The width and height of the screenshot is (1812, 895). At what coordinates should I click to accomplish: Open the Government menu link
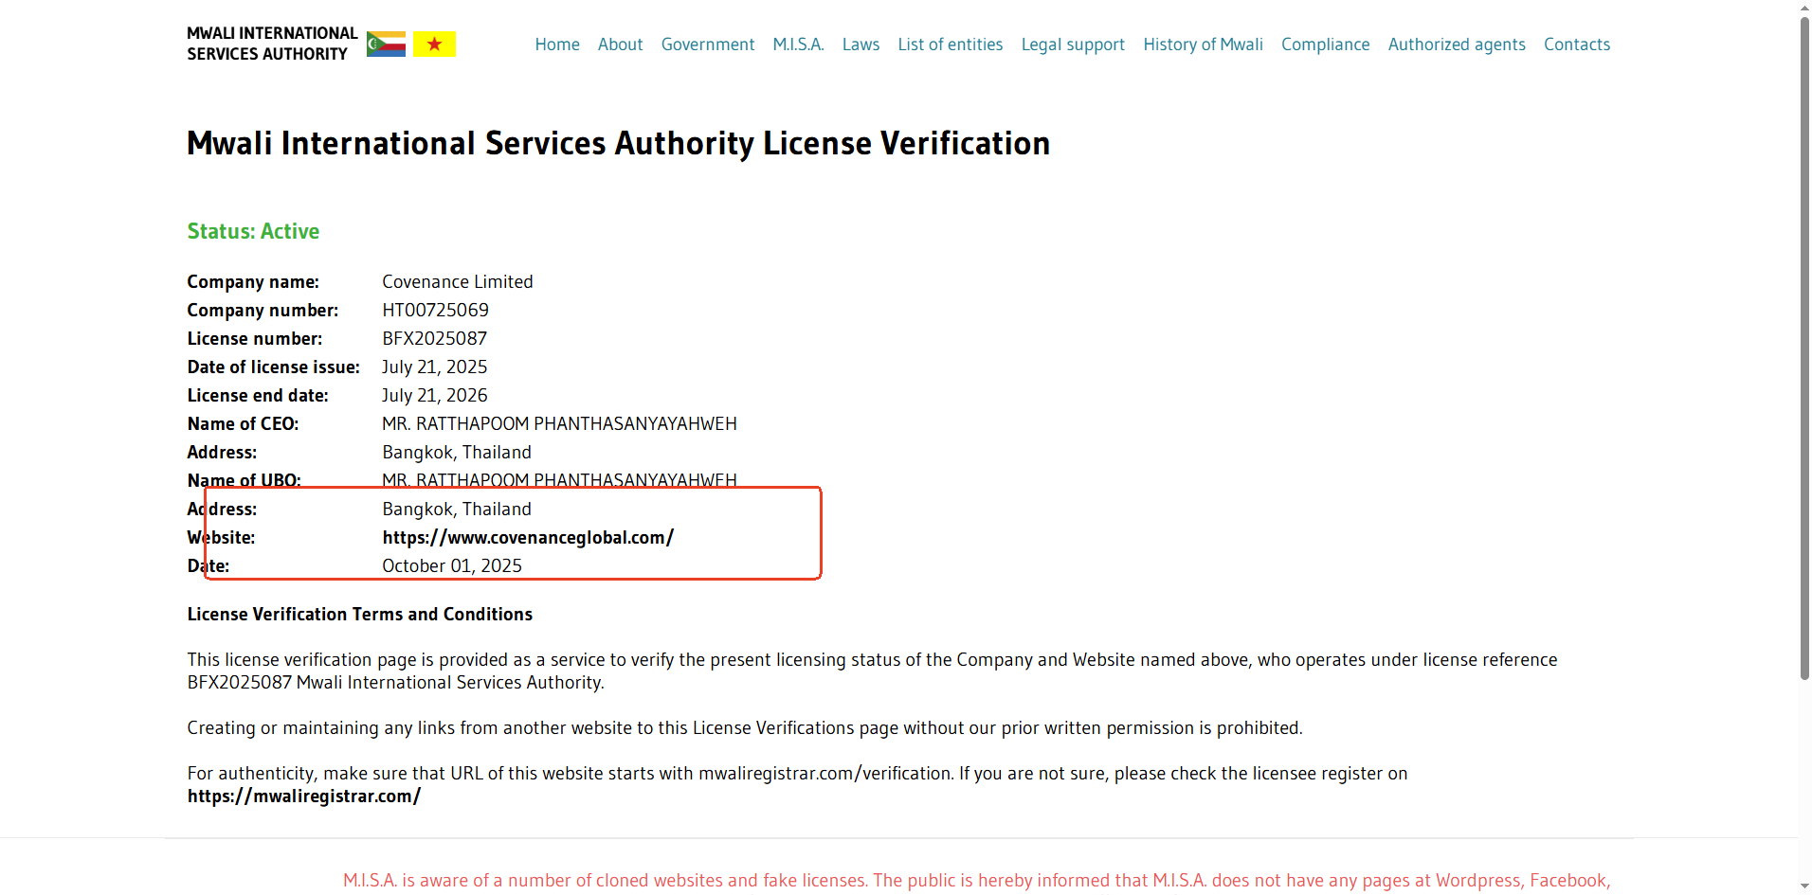pyautogui.click(x=707, y=45)
